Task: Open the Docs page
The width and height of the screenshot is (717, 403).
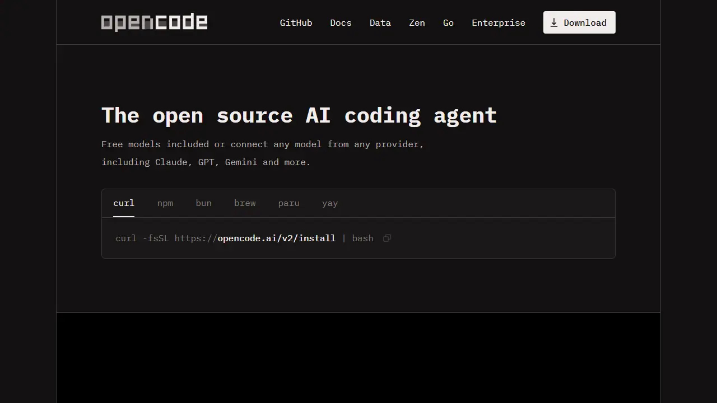Action: 341,22
